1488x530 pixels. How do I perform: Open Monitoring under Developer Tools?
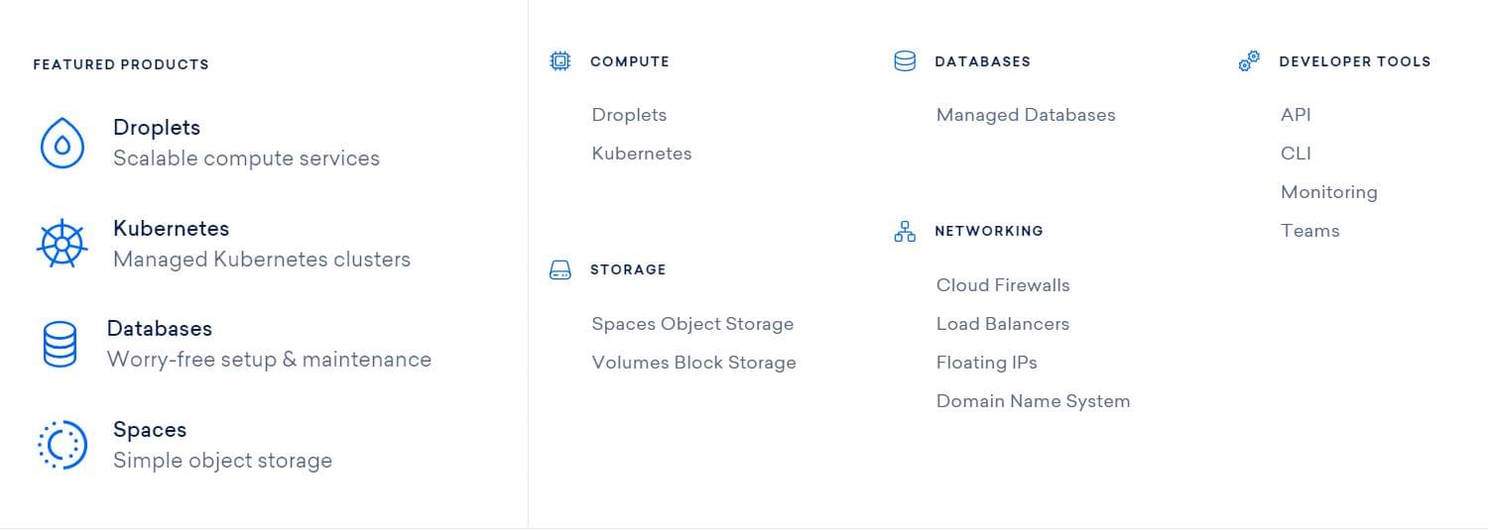coord(1328,192)
